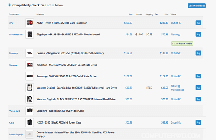Open the Case component link
216x140 pixels.
coord(11,123)
